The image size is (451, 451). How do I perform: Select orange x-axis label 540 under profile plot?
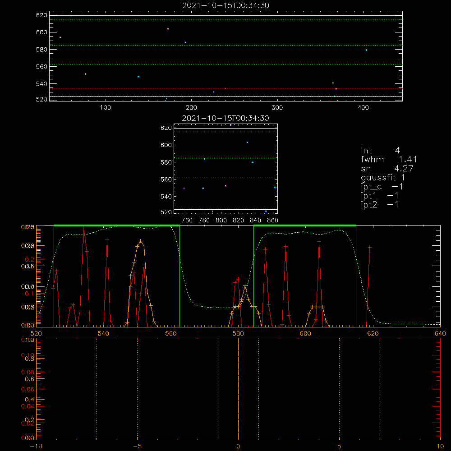104,333
